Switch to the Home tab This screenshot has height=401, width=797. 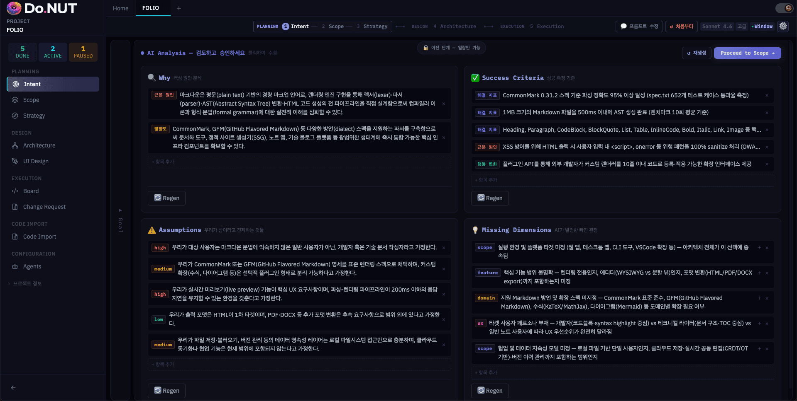pyautogui.click(x=120, y=8)
